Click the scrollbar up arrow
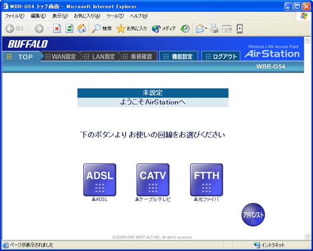This screenshot has width=313, height=251. [x=307, y=40]
